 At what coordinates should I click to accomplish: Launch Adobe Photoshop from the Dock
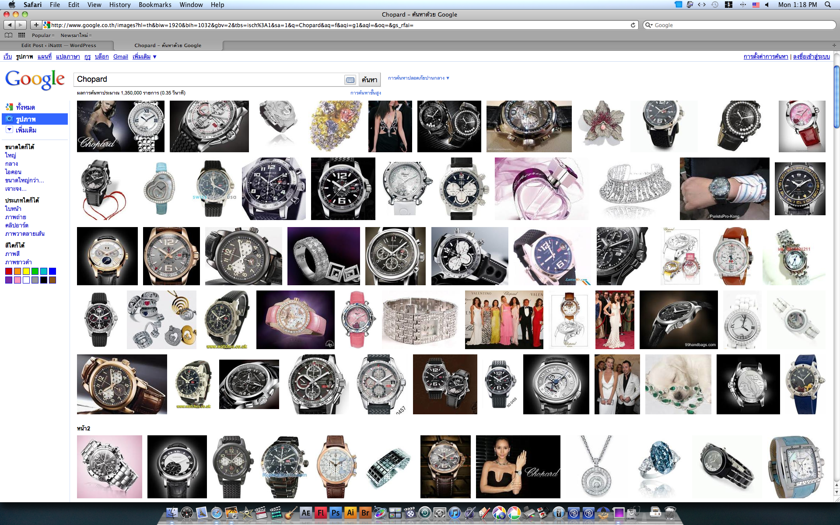tap(336, 513)
